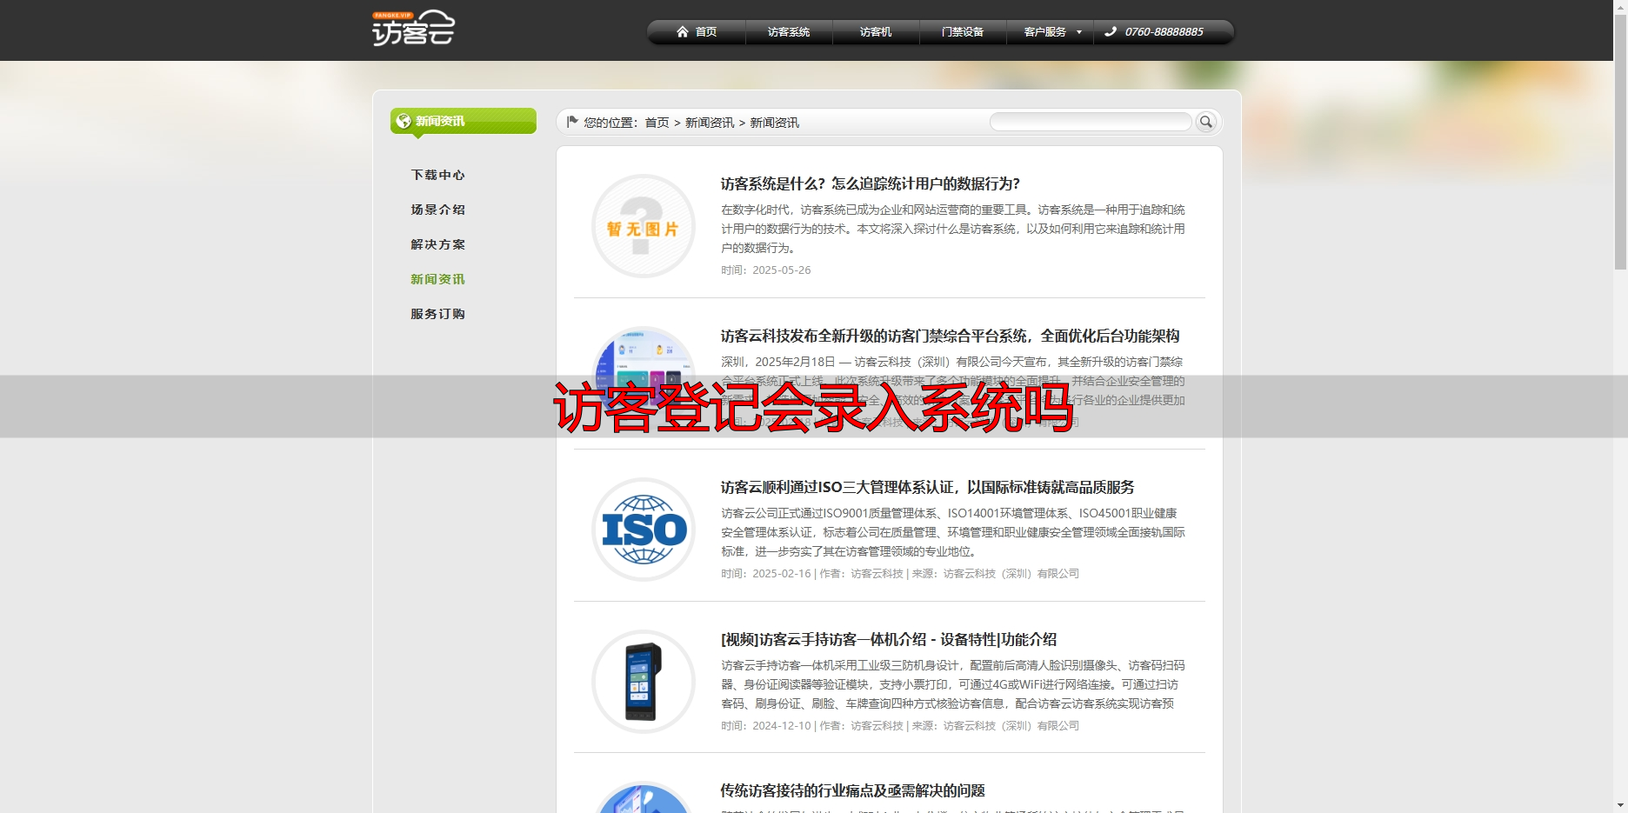The image size is (1628, 813).
Task: Click the 暂无图片 placeholder thumbnail
Action: pos(644,226)
